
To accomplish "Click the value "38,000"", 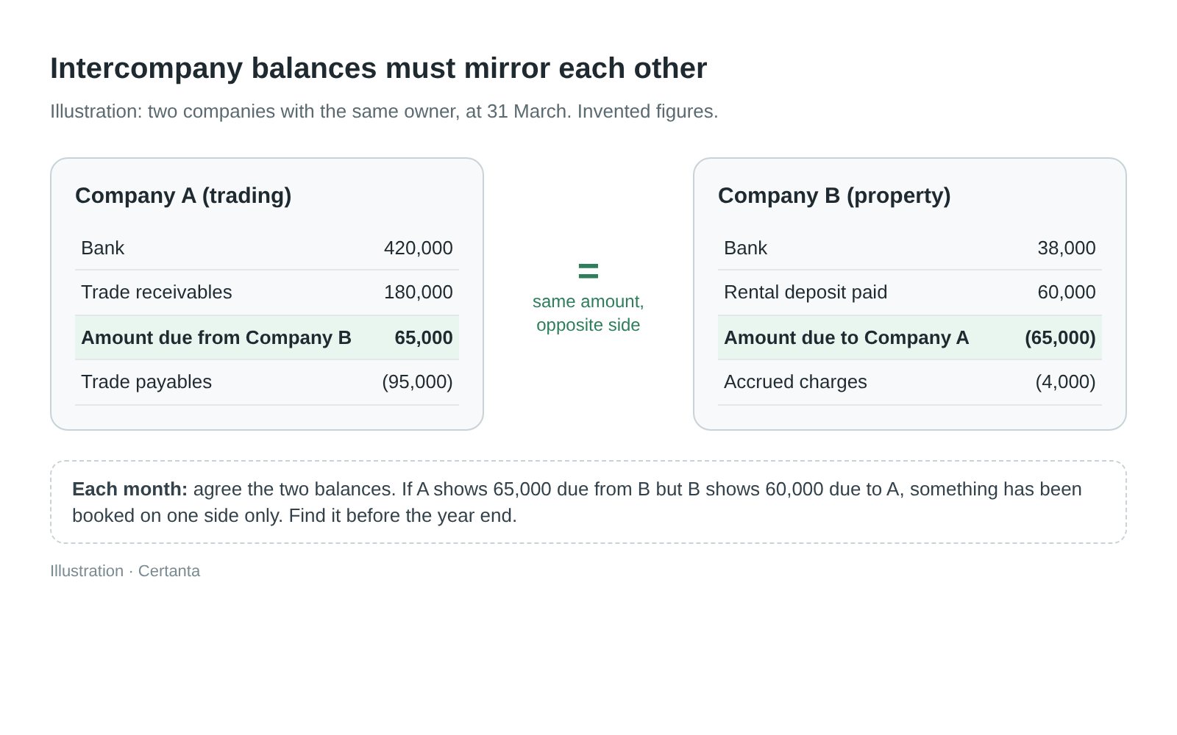I will coord(1067,248).
